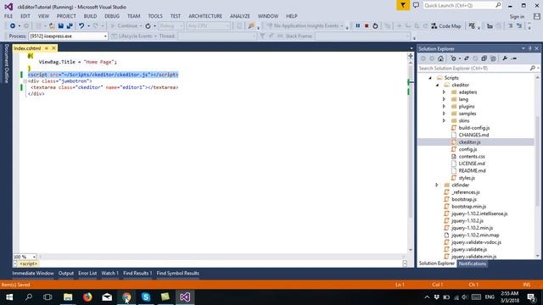
Task: Focus the Quick Launch search field
Action: pos(462,5)
